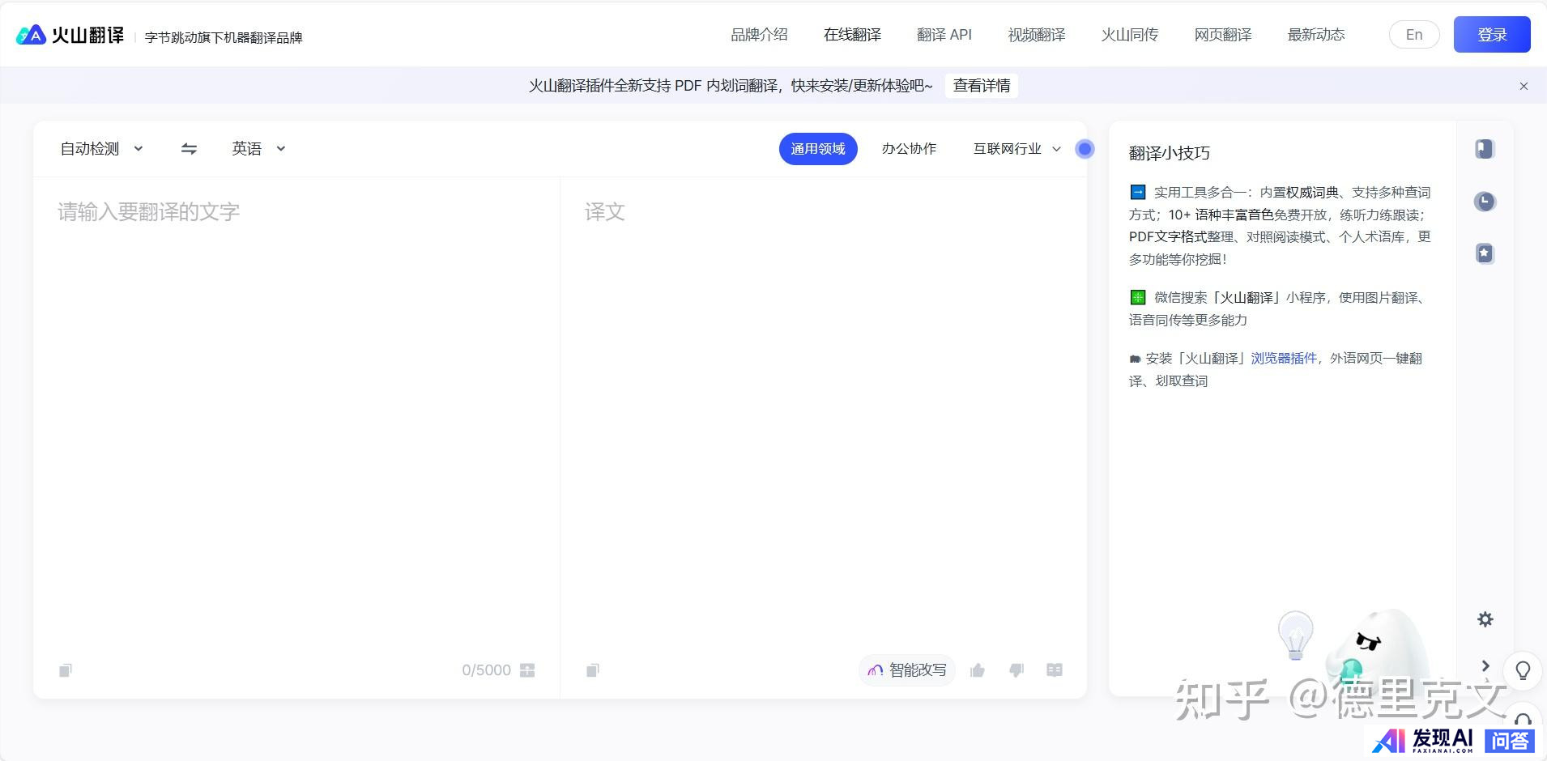
Task: Open translation history clock icon
Action: click(x=1485, y=202)
